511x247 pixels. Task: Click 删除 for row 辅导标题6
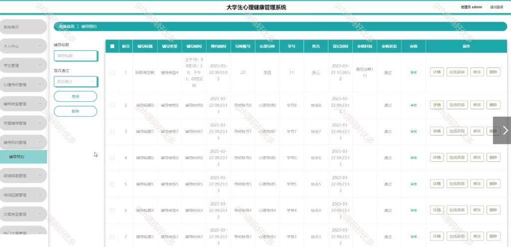[494, 157]
